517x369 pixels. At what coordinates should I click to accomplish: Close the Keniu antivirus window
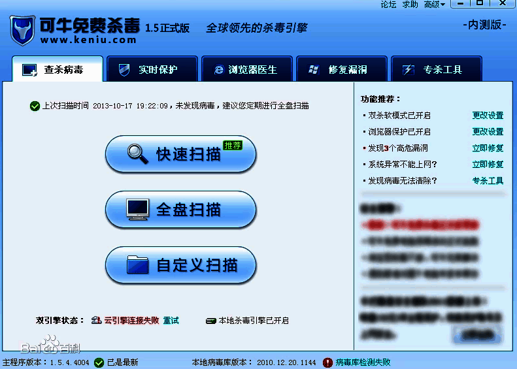(x=503, y=4)
